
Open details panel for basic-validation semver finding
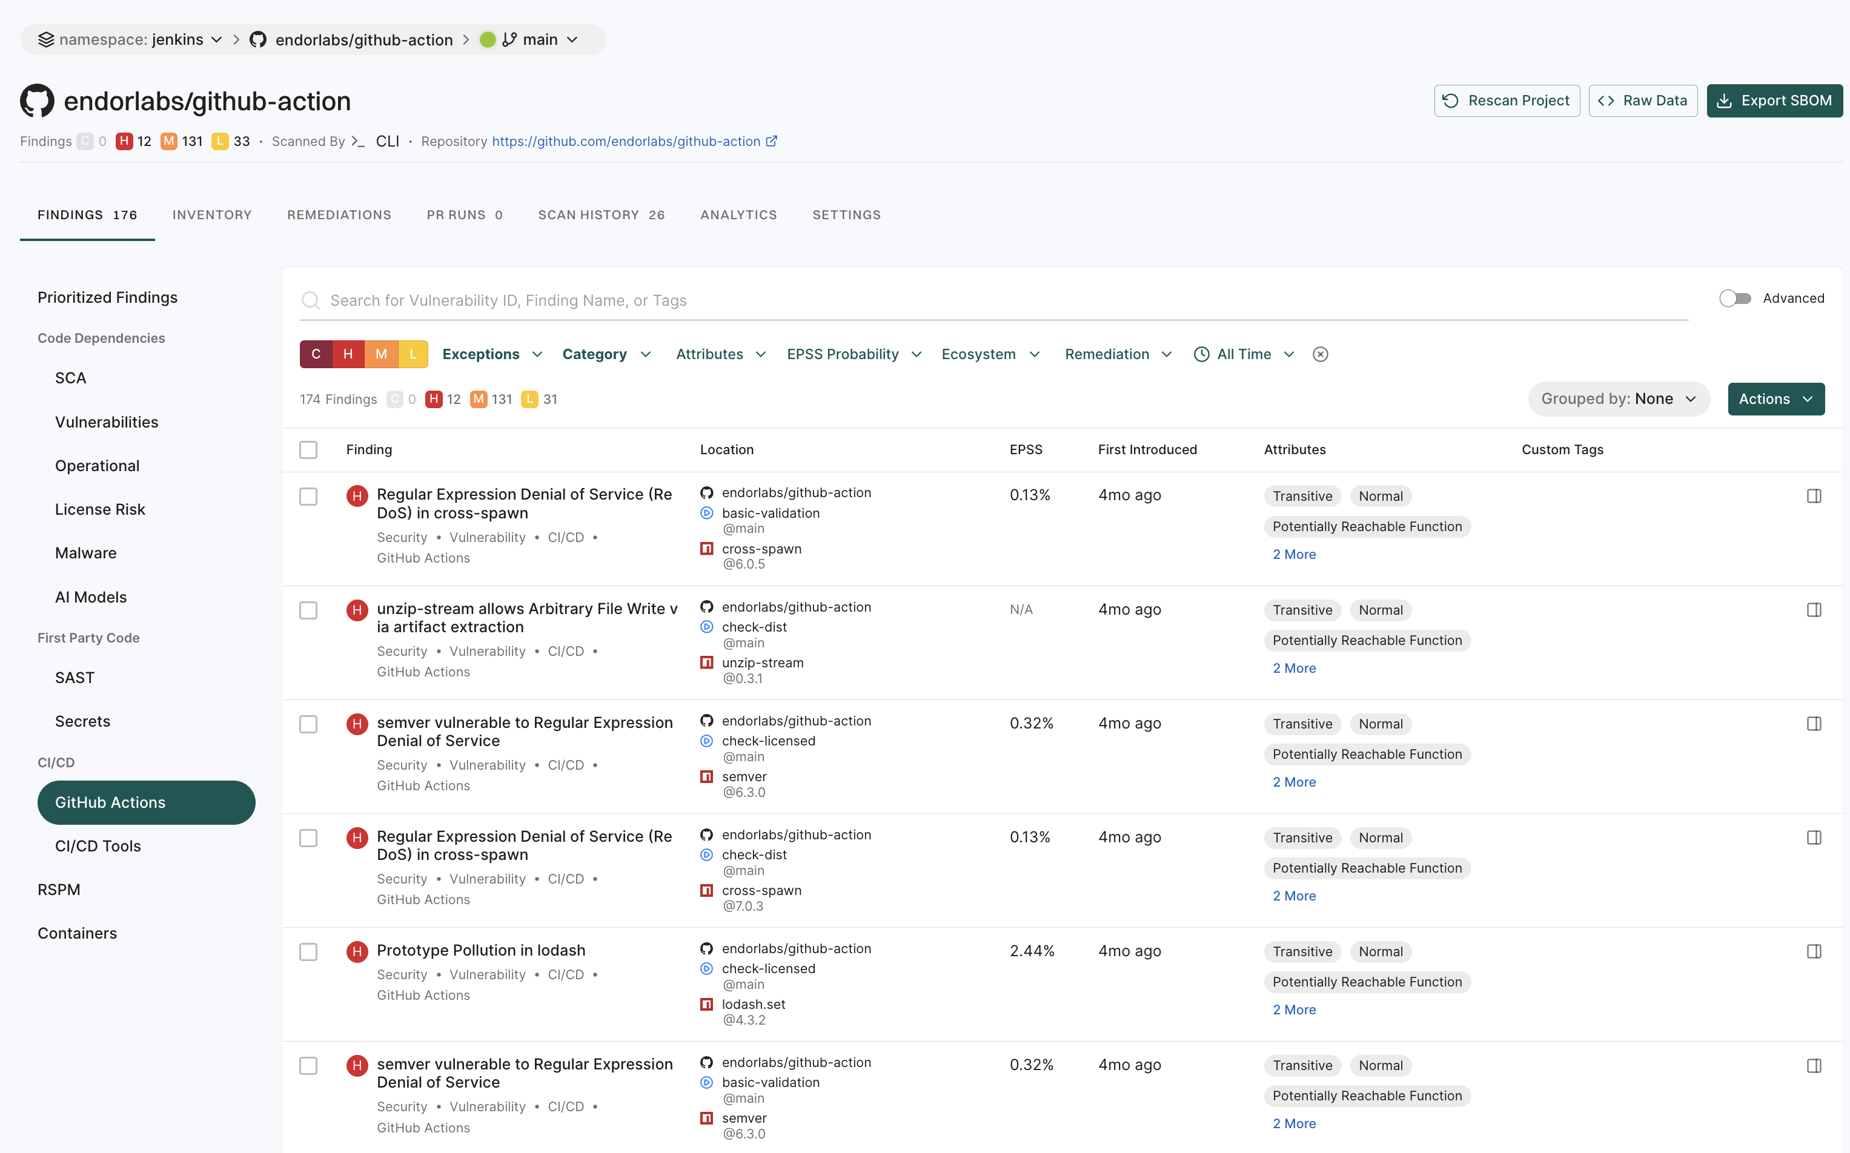(1814, 1065)
